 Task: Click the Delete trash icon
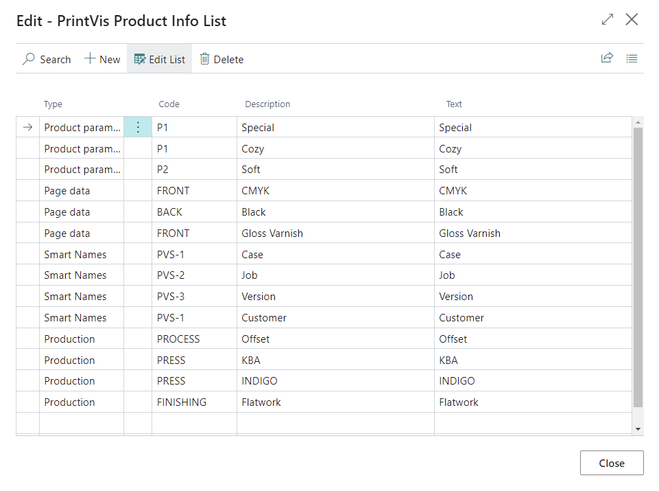[x=204, y=59]
